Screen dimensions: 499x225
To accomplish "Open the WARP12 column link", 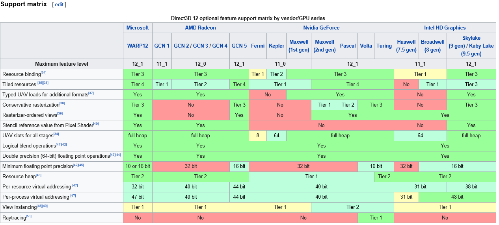I will click(x=138, y=46).
